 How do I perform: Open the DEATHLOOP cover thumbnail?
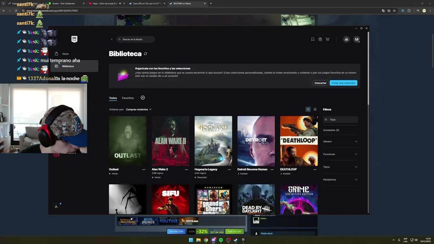(x=299, y=141)
